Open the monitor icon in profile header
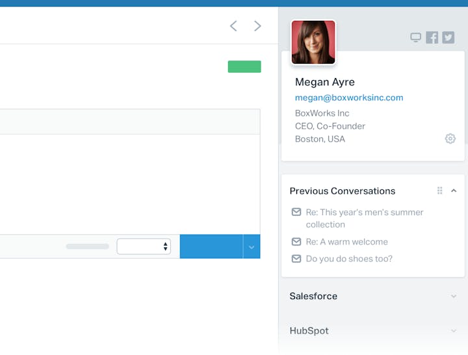The width and height of the screenshot is (468, 355). [416, 38]
